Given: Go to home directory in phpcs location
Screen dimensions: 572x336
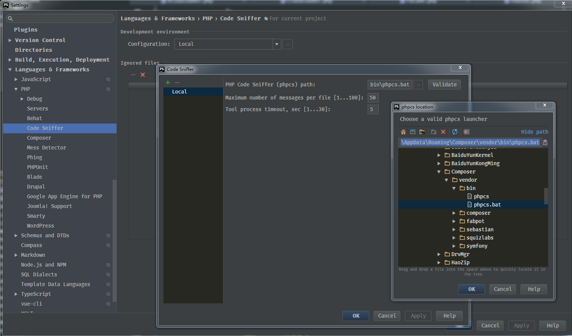Looking at the screenshot, I should coord(403,132).
